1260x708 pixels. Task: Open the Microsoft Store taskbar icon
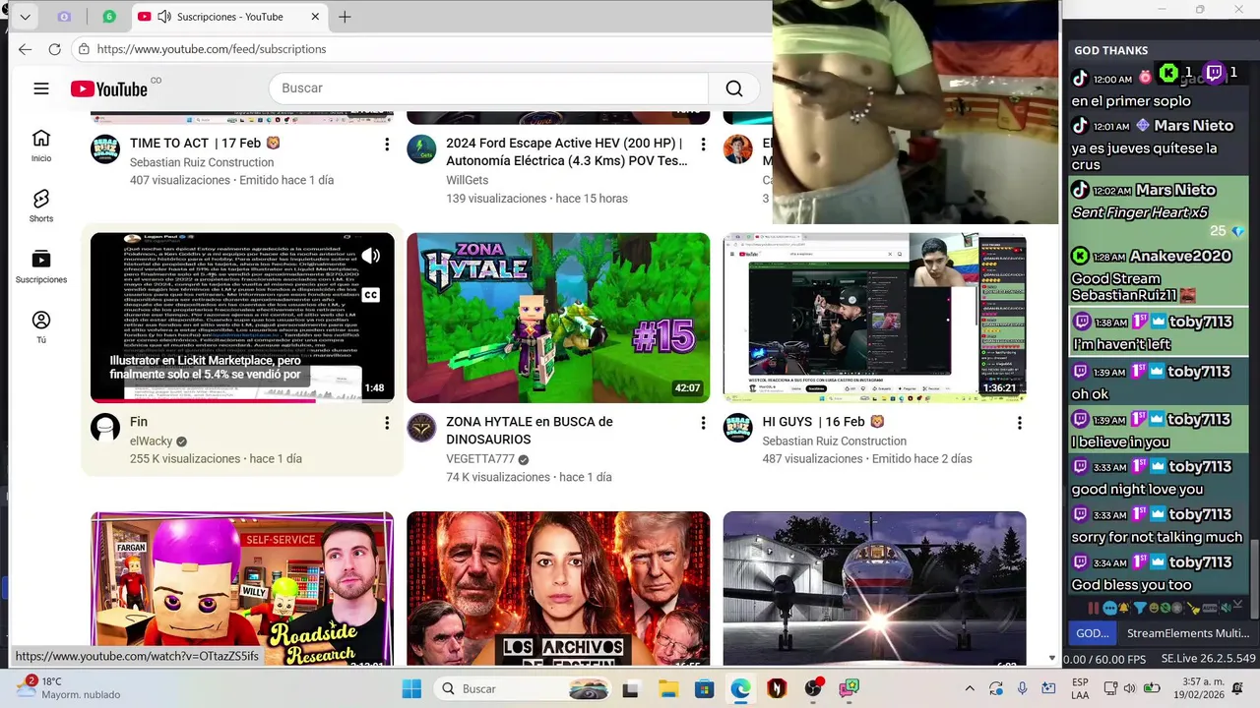coord(704,688)
